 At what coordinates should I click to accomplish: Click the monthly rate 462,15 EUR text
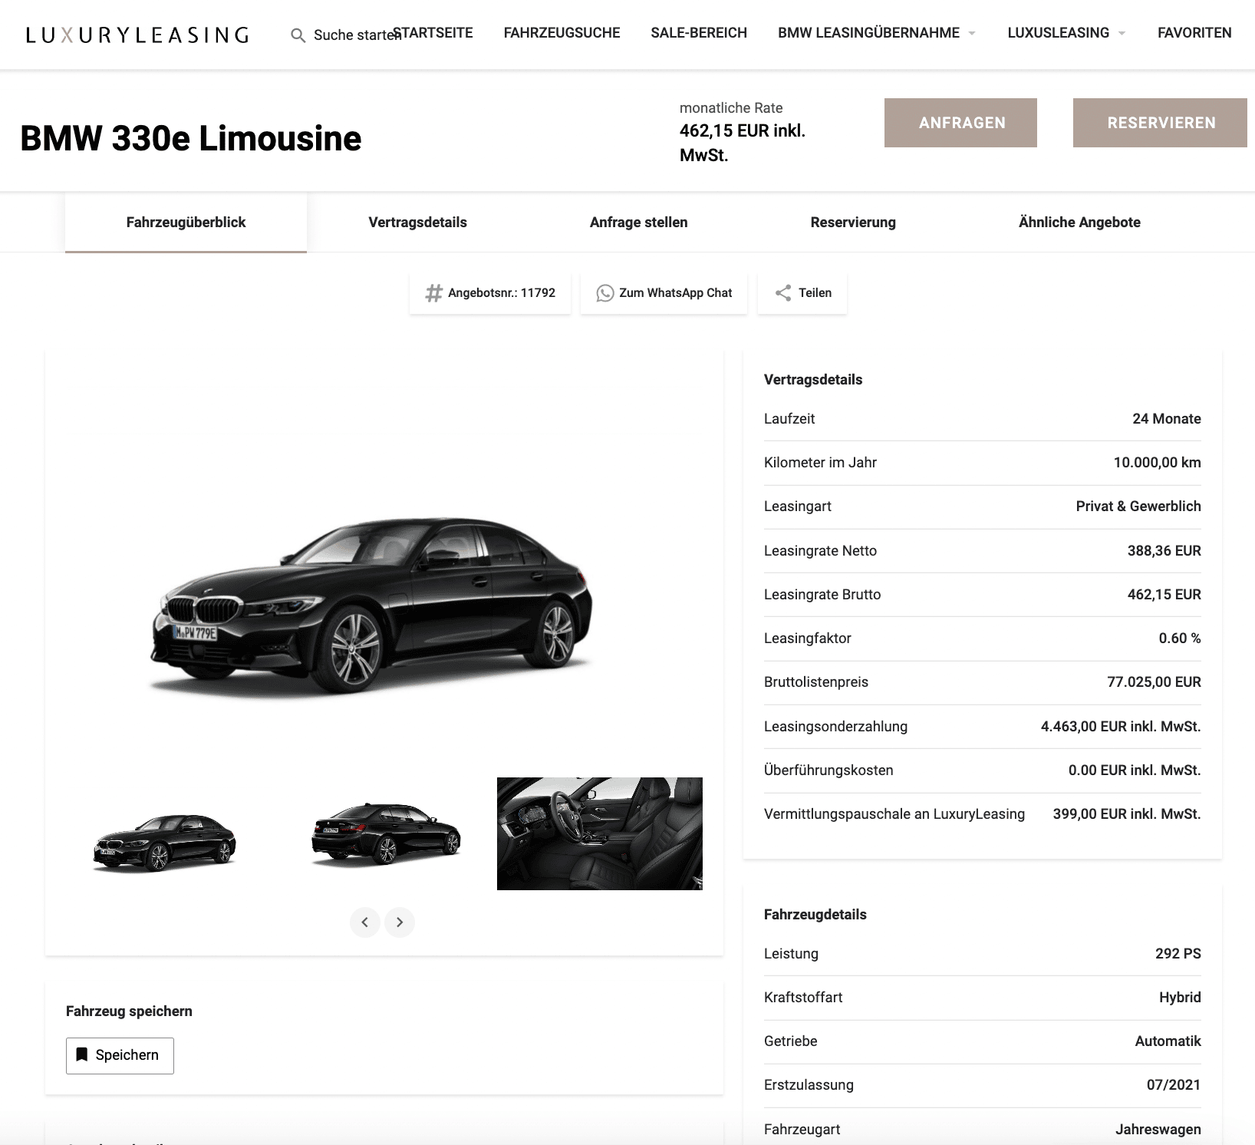pyautogui.click(x=743, y=143)
